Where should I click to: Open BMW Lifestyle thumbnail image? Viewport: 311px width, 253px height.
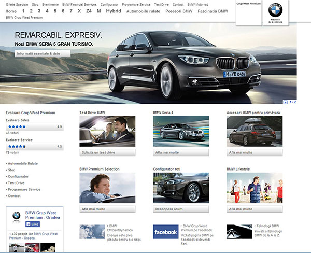pos(255,188)
